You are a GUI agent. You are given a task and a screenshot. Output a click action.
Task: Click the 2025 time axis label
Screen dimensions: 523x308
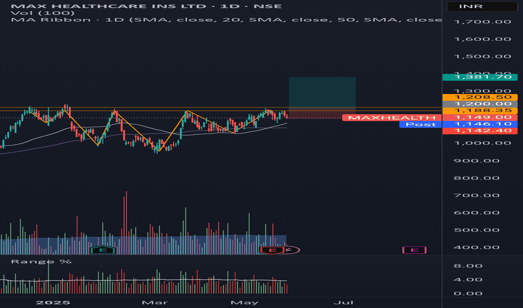(53, 302)
